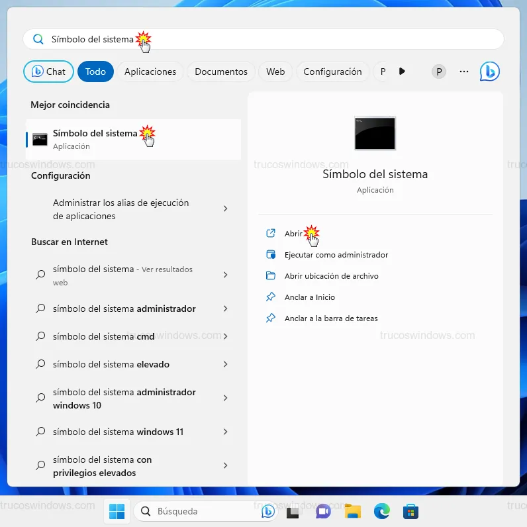This screenshot has width=527, height=527.
Task: Switch to the Configuración filter tab
Action: 332,72
